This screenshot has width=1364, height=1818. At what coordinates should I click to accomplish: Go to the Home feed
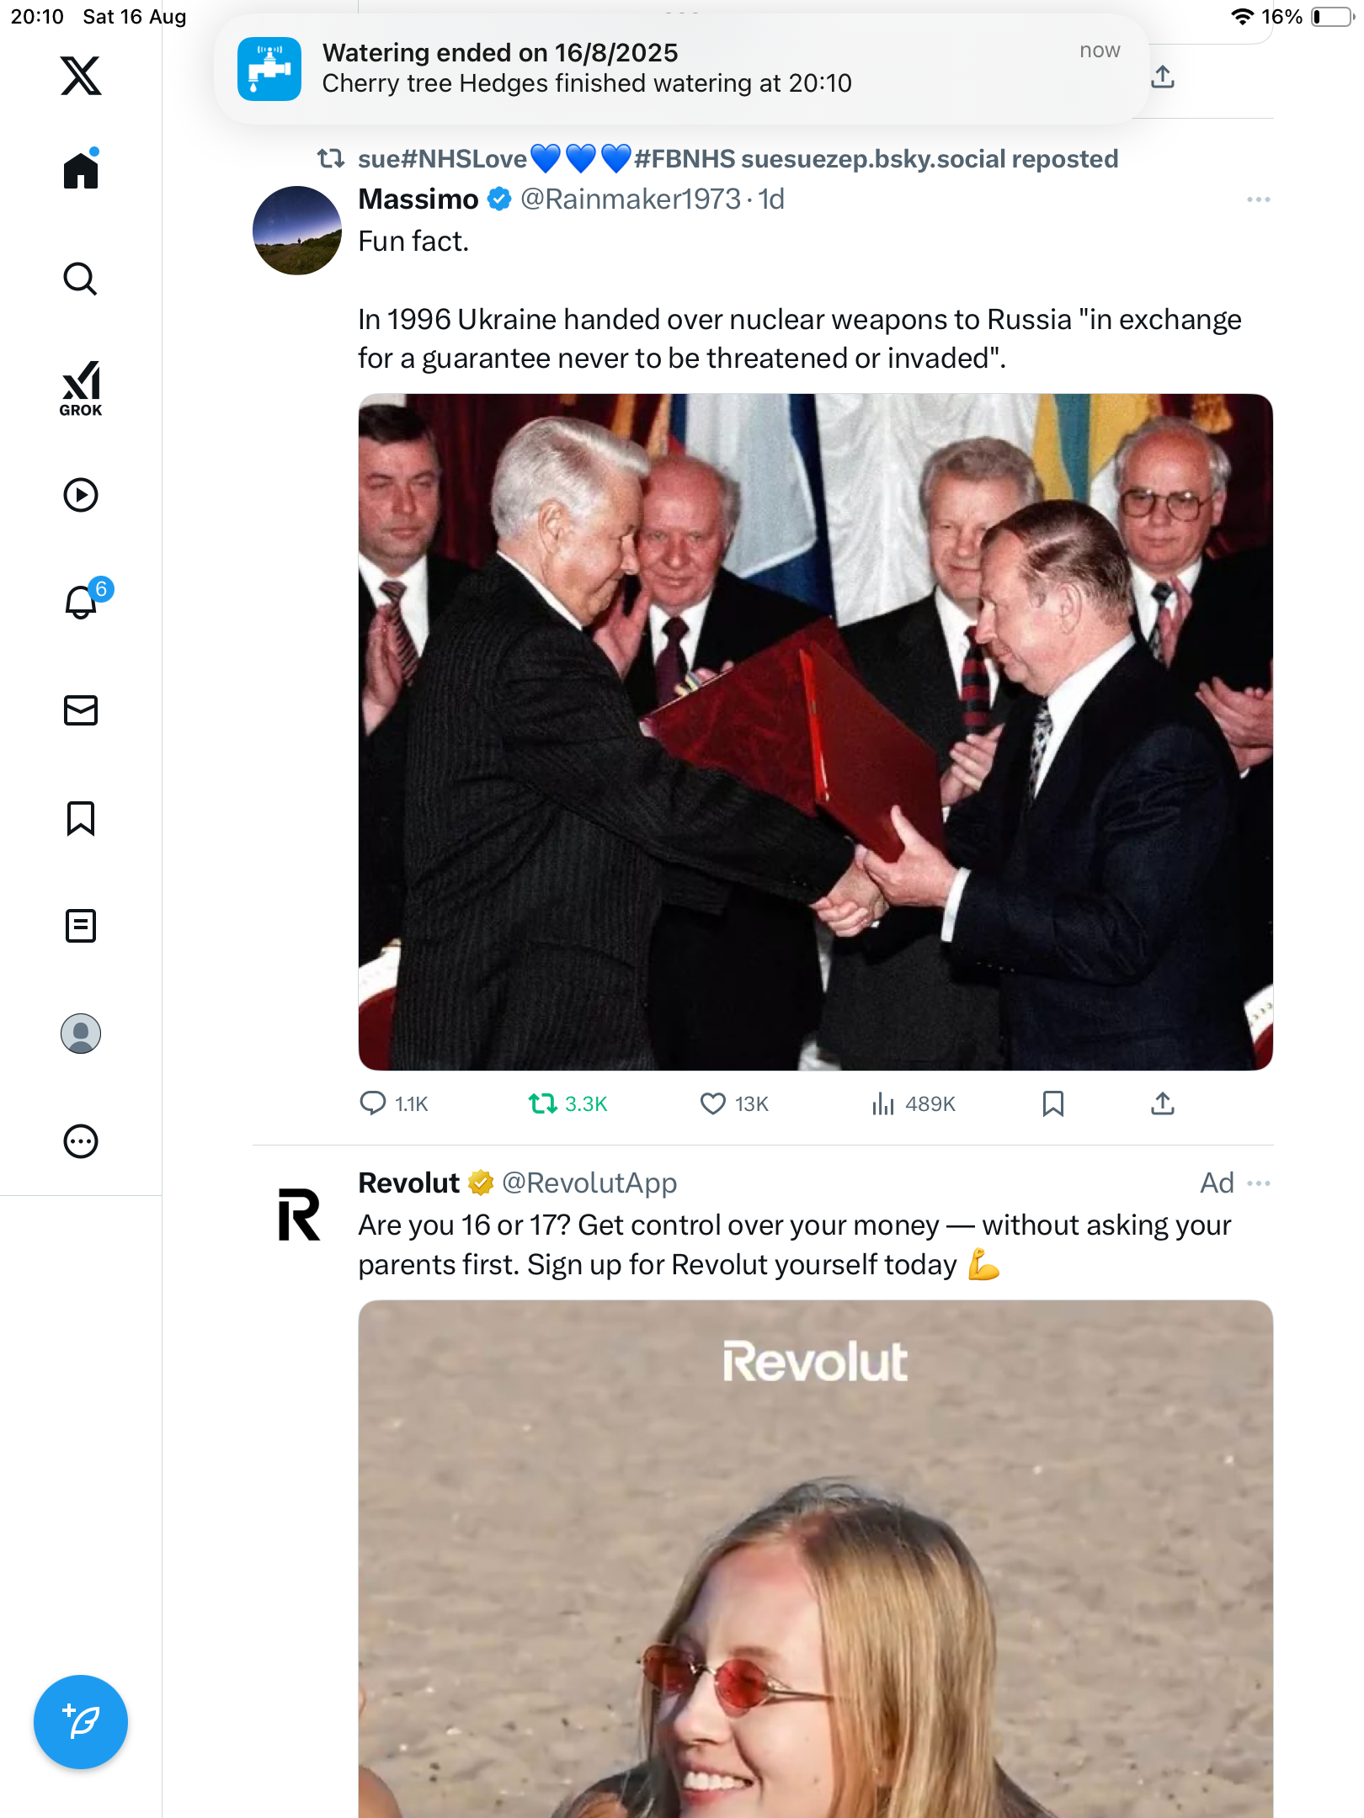click(81, 171)
